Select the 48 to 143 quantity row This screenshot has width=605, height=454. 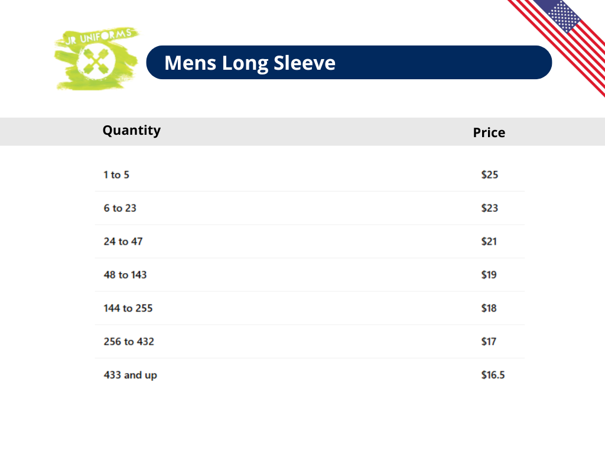tap(125, 275)
